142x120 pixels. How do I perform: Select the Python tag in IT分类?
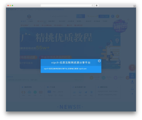coord(50,95)
